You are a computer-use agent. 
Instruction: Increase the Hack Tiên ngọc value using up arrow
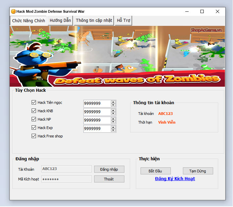(x=113, y=102)
